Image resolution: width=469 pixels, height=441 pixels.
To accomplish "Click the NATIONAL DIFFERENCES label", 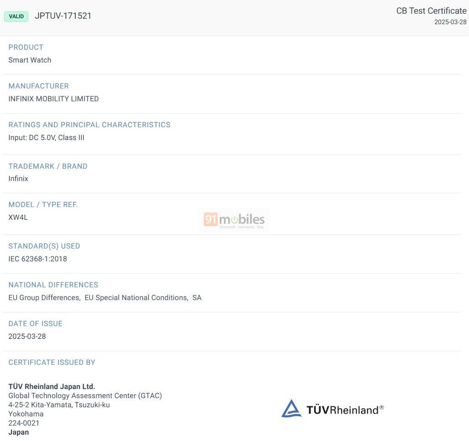I will coord(53,285).
